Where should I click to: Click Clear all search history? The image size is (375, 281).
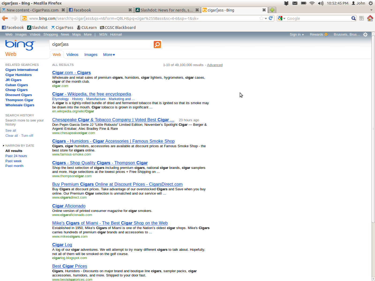[12, 136]
